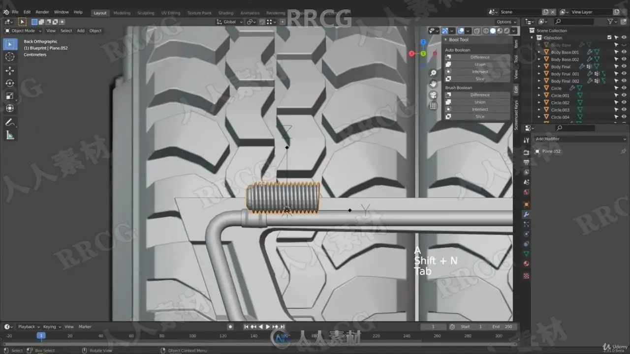Image resolution: width=630 pixels, height=354 pixels.
Task: Choose the Rotate tool
Action: (9, 83)
